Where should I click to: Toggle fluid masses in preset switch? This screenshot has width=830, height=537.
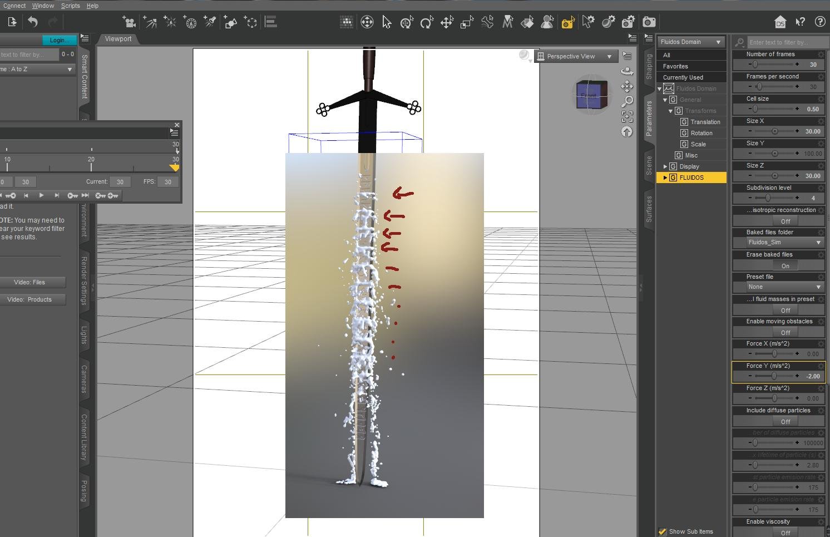(785, 310)
